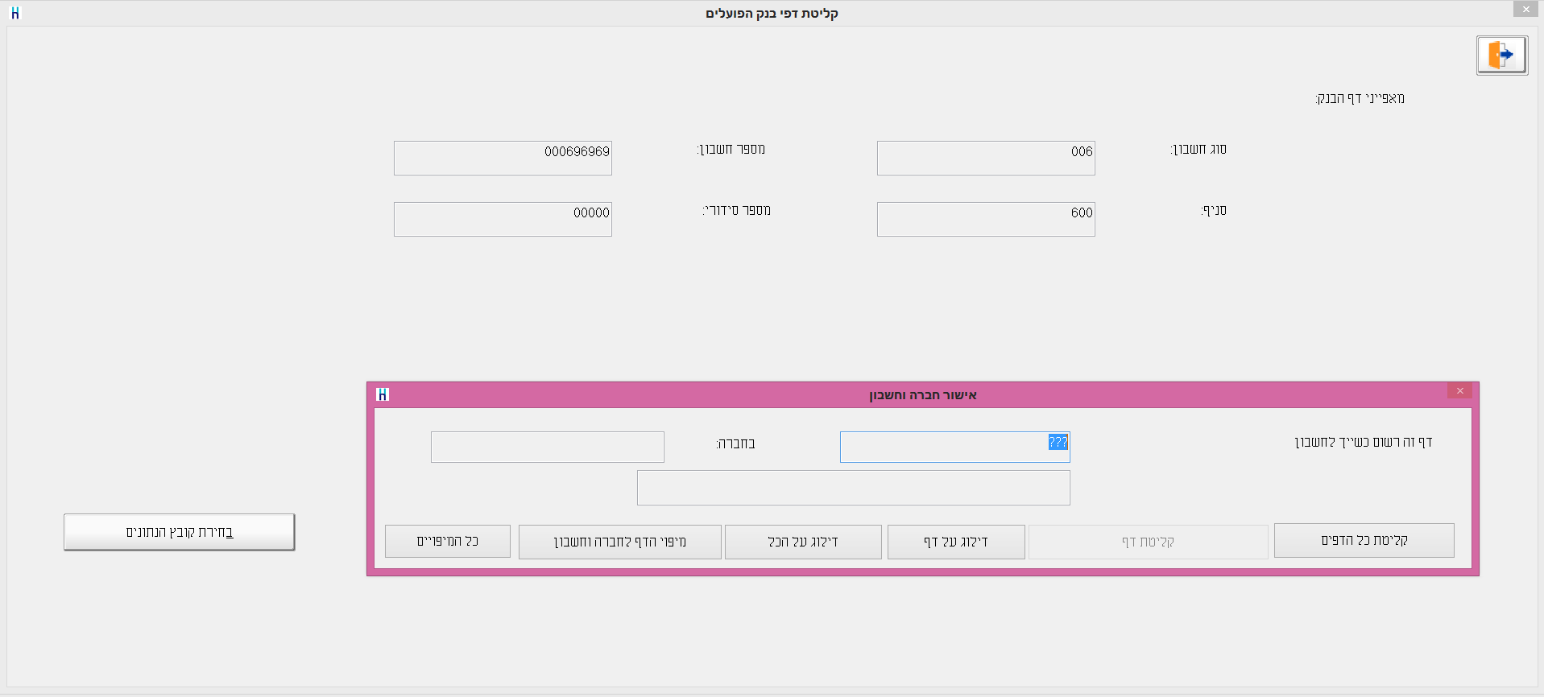This screenshot has height=697, width=1544.
Task: Click the מאפייני דף הבנק label
Action: tap(1360, 98)
